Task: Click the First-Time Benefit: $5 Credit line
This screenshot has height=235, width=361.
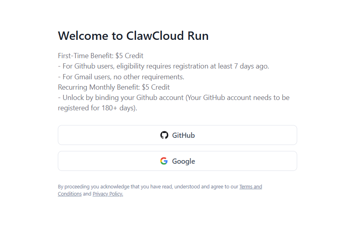Action: click(101, 56)
